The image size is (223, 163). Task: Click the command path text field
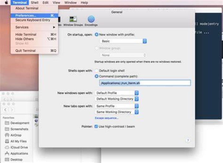(145, 83)
